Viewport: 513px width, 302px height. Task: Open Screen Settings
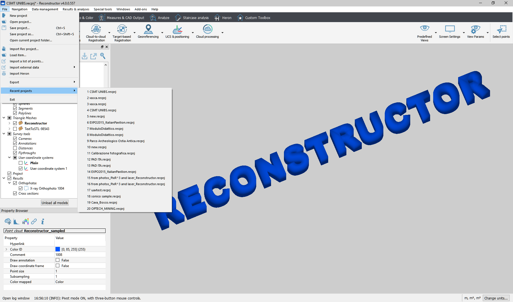pos(450,31)
